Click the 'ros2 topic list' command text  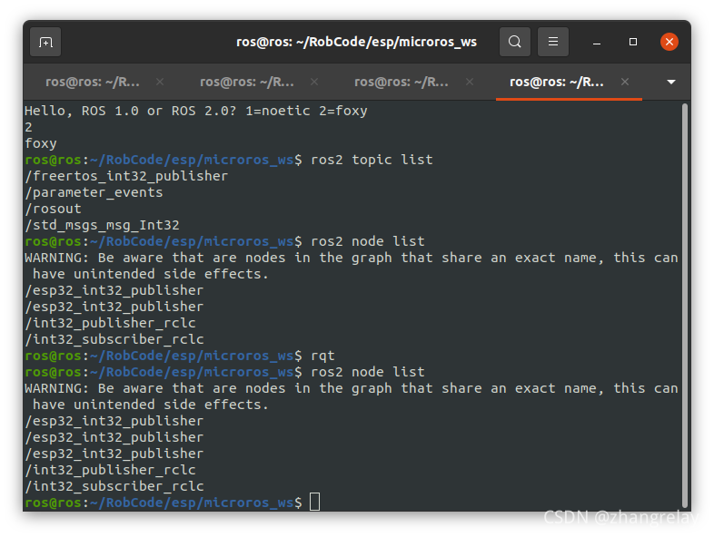[x=372, y=160]
